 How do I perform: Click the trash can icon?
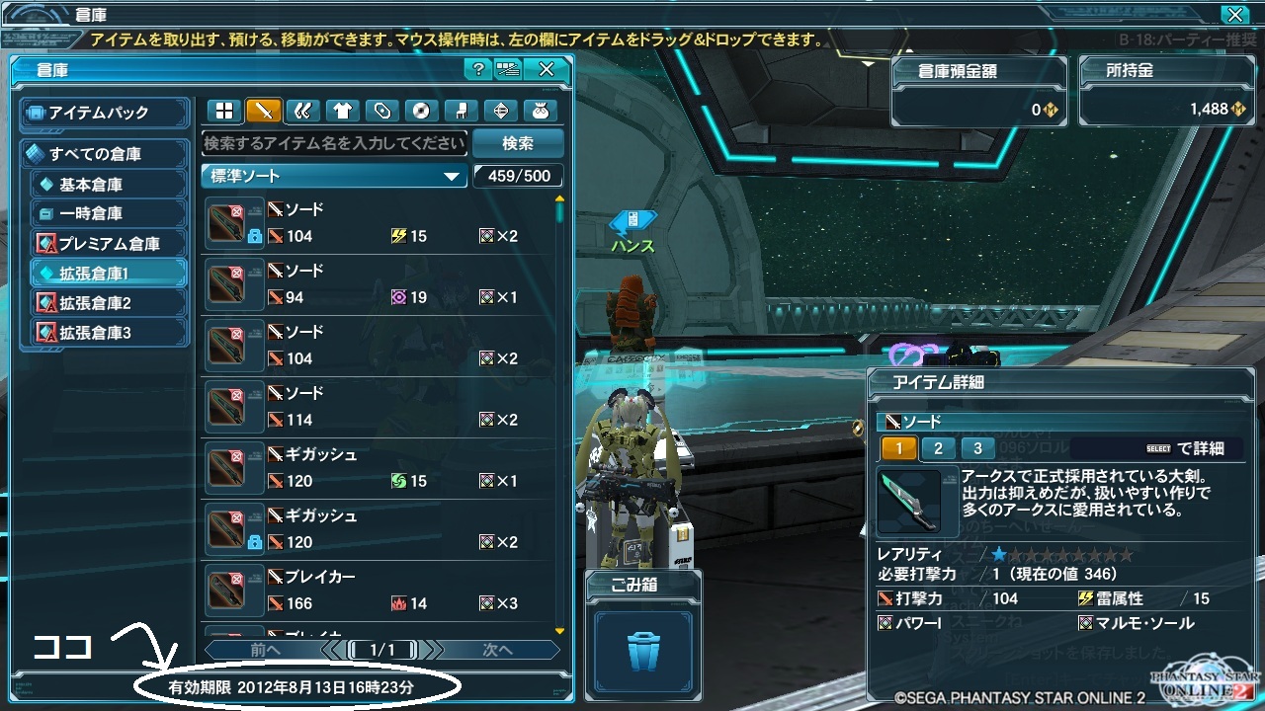pos(642,650)
